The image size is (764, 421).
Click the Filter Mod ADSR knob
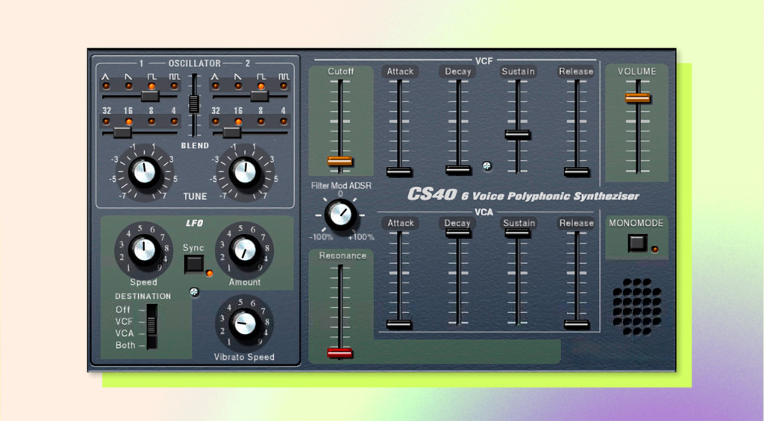click(340, 215)
